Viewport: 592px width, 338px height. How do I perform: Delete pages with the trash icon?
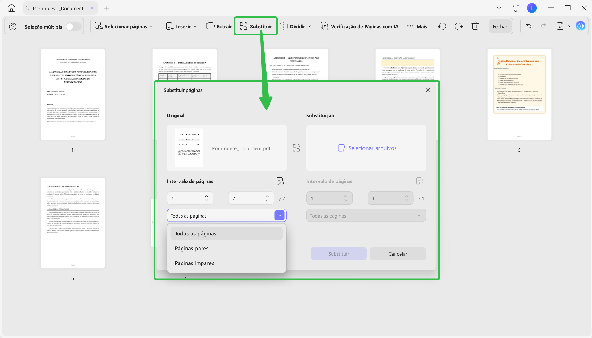click(475, 26)
